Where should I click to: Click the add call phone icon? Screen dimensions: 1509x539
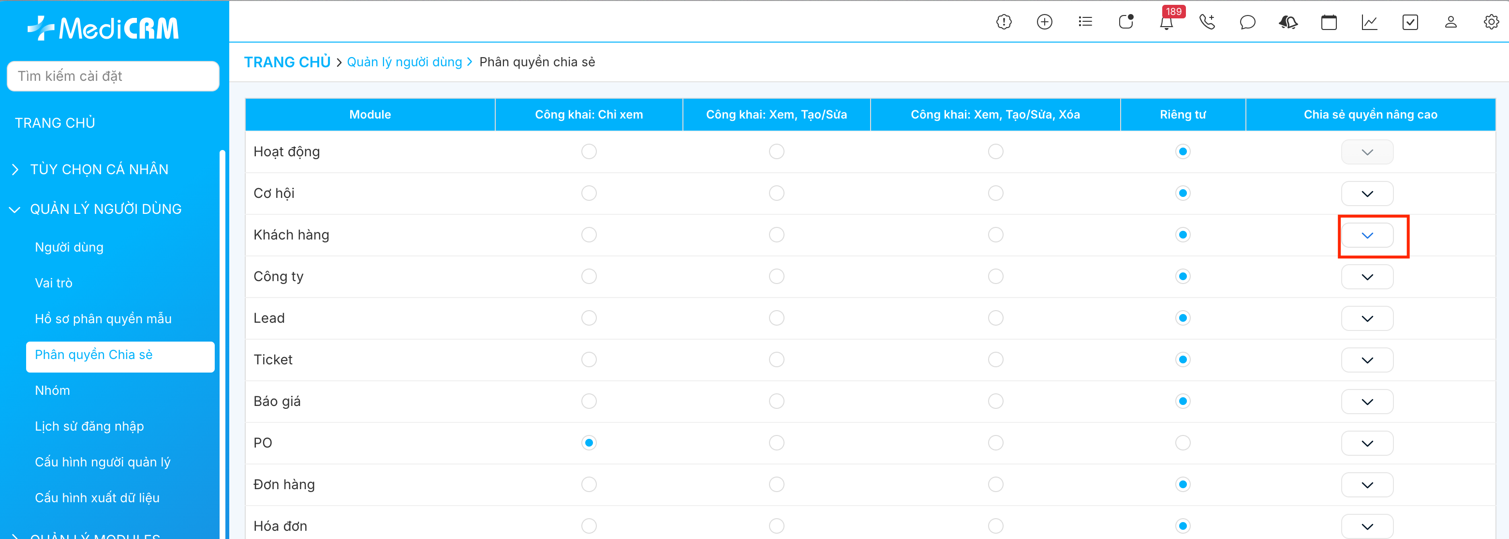[x=1207, y=22]
